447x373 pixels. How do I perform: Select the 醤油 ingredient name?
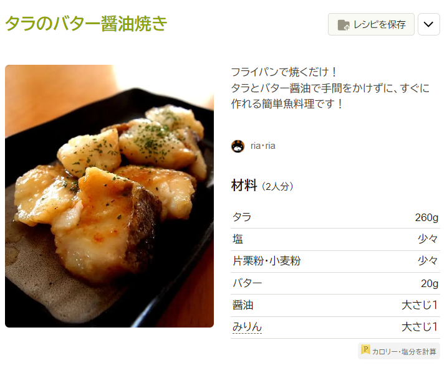tap(243, 305)
